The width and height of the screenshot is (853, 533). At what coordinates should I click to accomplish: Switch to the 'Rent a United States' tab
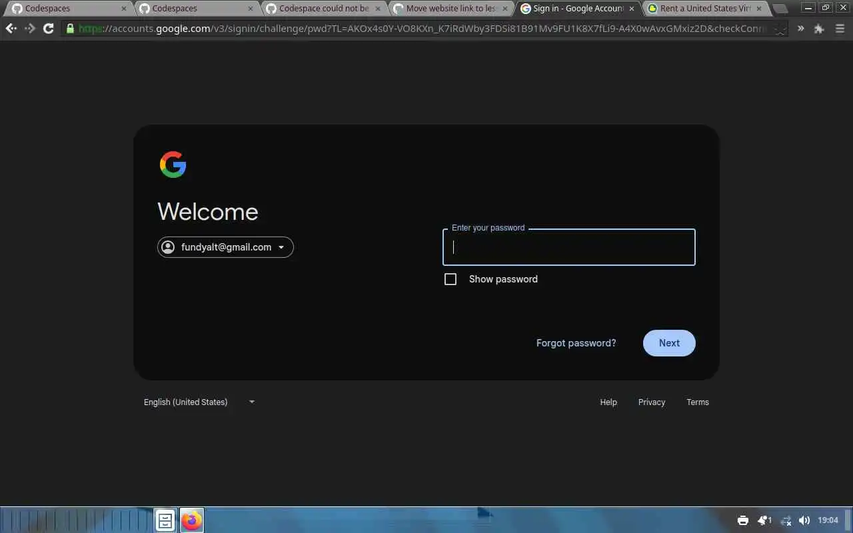tap(706, 9)
